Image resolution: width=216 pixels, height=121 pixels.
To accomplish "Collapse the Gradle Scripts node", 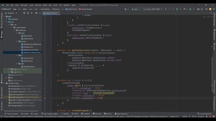I will pos(4,83).
